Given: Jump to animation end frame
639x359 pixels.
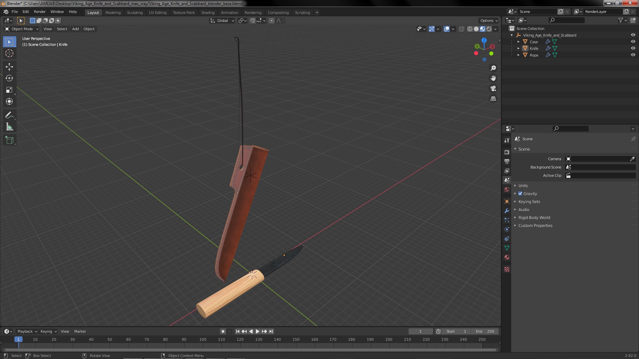Looking at the screenshot, I should (271, 331).
